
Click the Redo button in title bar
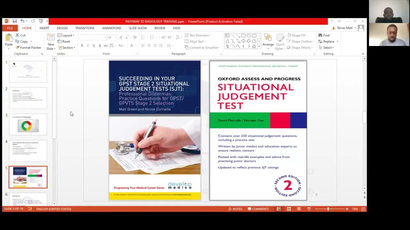click(x=33, y=21)
